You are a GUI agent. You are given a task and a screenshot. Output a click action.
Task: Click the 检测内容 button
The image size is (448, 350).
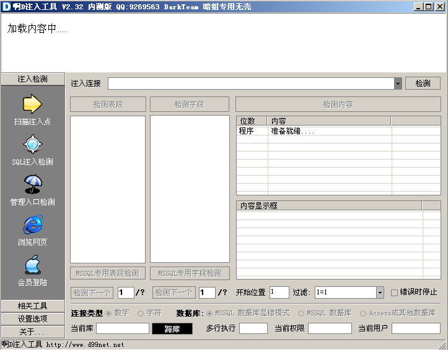point(338,105)
